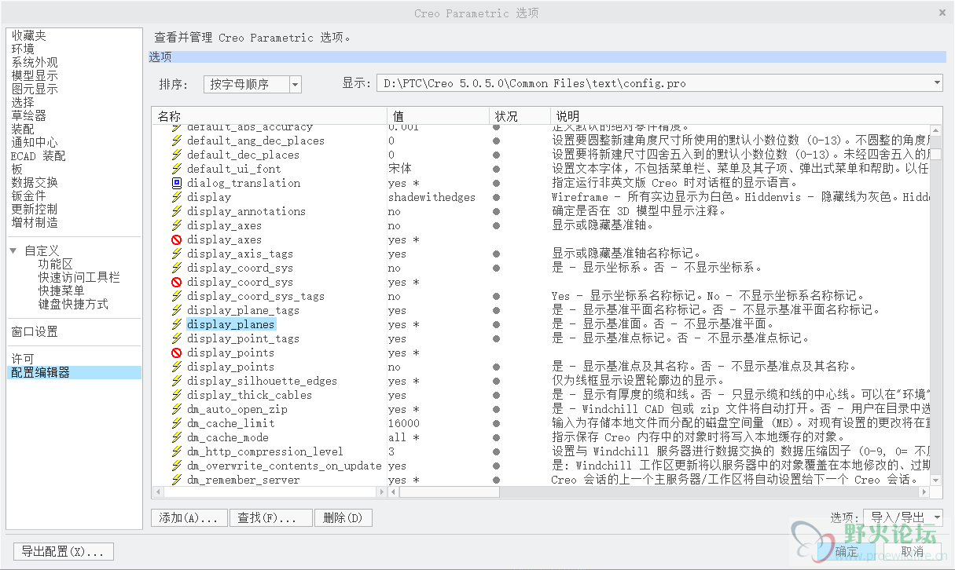
Task: Open the 导入/导出 options dropdown
Action: 903,517
